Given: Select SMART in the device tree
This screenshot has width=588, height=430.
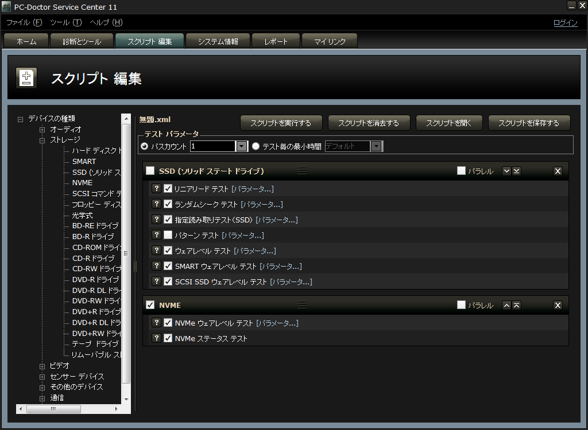Looking at the screenshot, I should click(84, 162).
